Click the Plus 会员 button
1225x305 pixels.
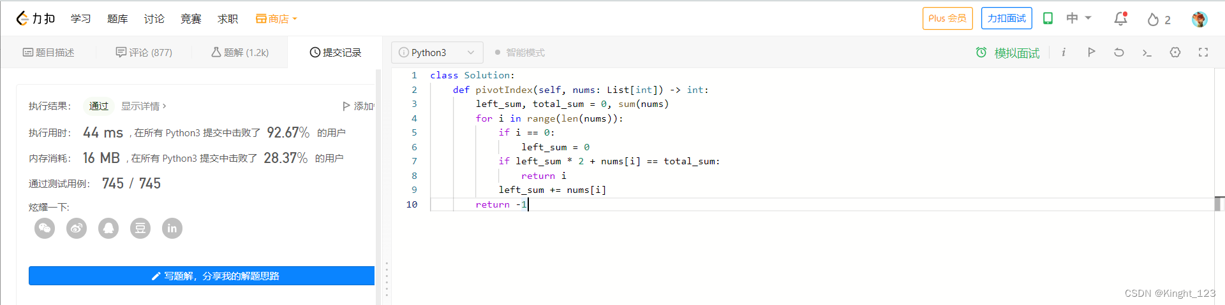947,18
